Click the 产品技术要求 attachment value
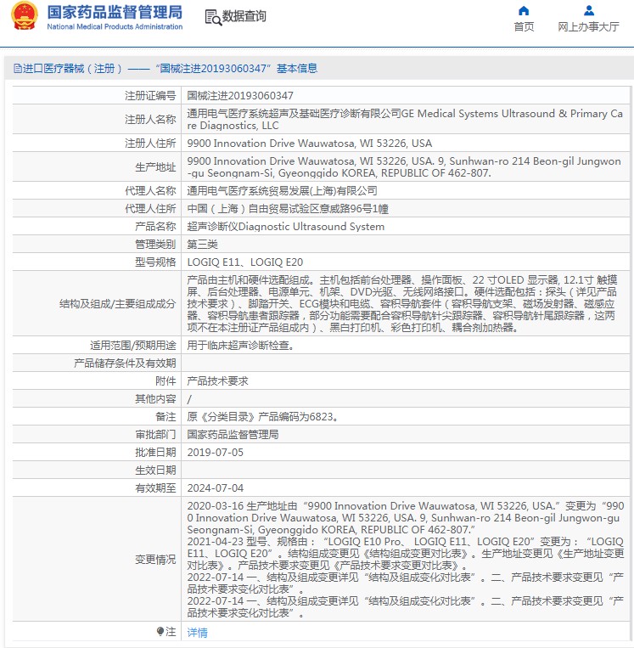The height and width of the screenshot is (648, 634). (217, 381)
